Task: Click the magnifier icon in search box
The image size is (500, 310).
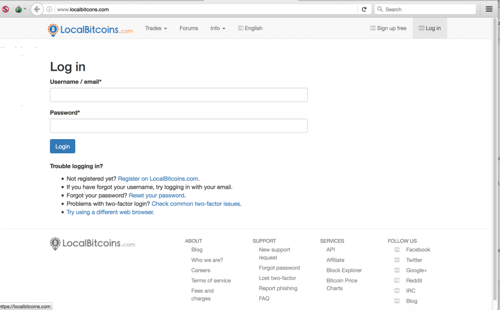Action: (x=380, y=9)
